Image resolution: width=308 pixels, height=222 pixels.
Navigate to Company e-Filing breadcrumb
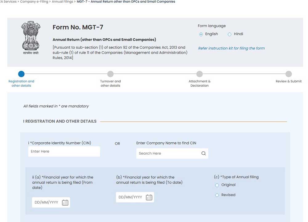point(34,2)
